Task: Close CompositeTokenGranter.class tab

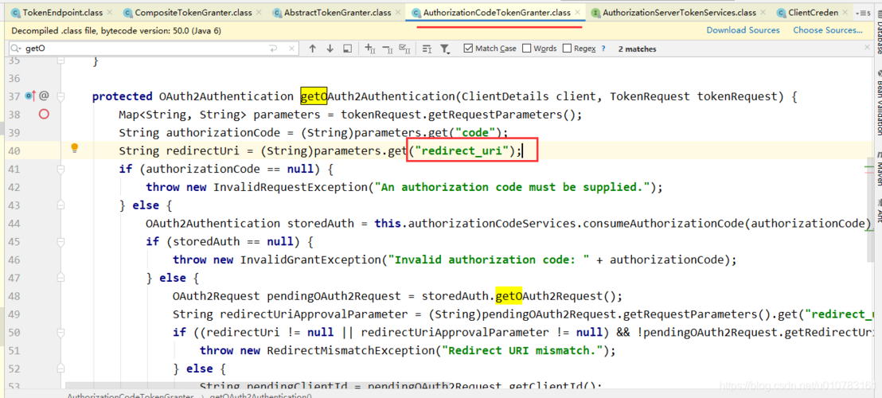Action: tap(258, 13)
